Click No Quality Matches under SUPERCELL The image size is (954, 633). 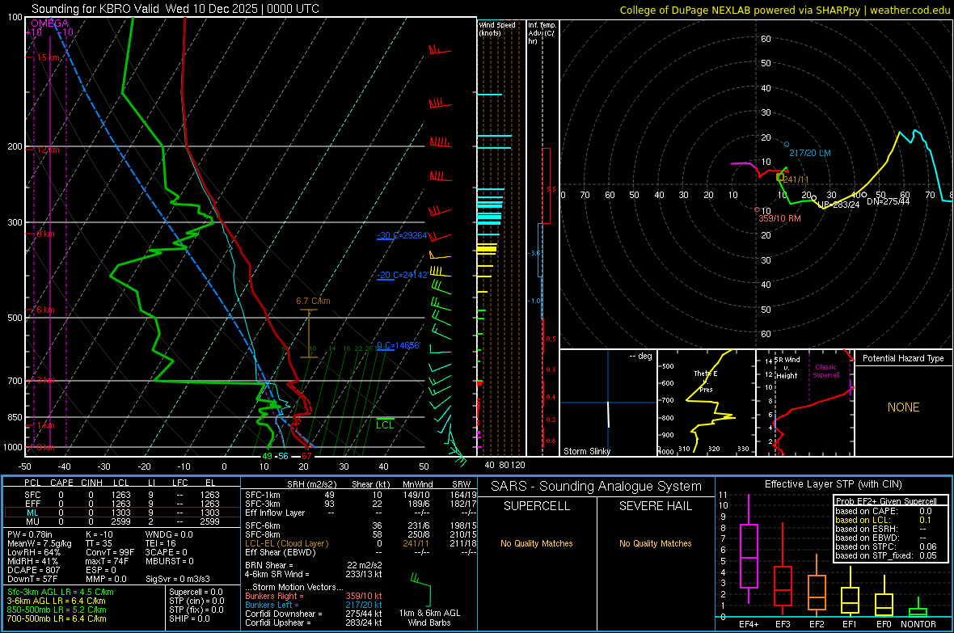coord(536,543)
